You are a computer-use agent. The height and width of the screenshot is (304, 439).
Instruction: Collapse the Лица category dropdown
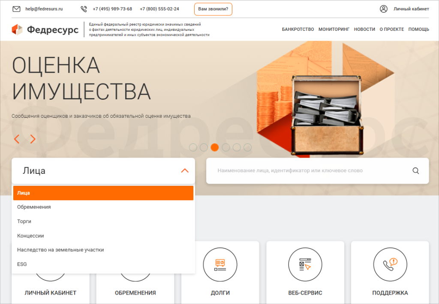185,170
